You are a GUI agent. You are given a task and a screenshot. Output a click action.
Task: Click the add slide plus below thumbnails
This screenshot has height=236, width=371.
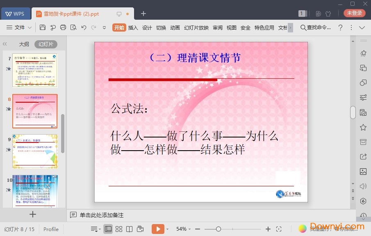(x=33, y=214)
